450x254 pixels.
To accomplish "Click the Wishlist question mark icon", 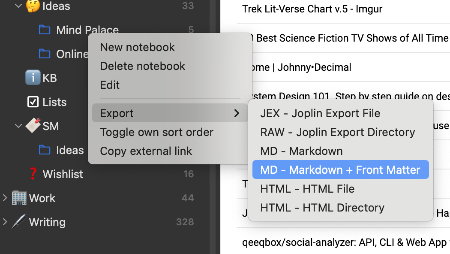I will click(33, 174).
